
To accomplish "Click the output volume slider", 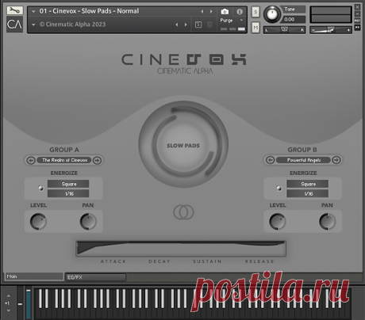I will click(x=331, y=30).
